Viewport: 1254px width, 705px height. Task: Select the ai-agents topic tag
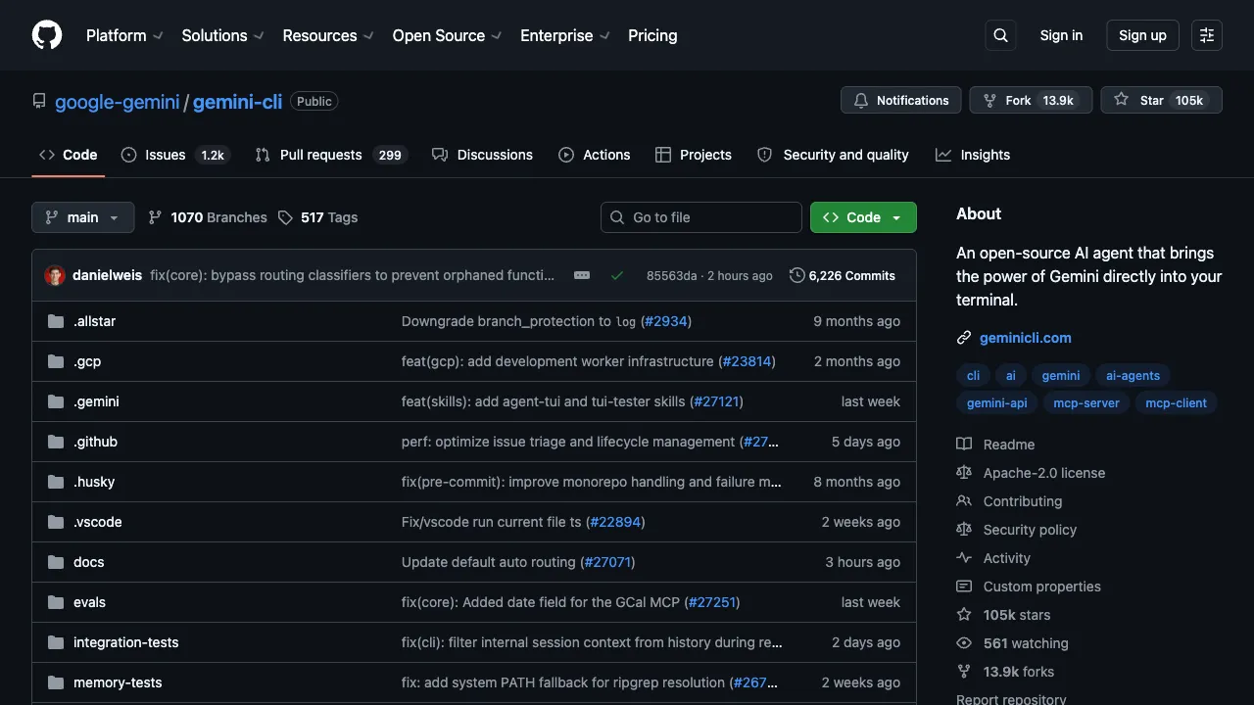1133,376
